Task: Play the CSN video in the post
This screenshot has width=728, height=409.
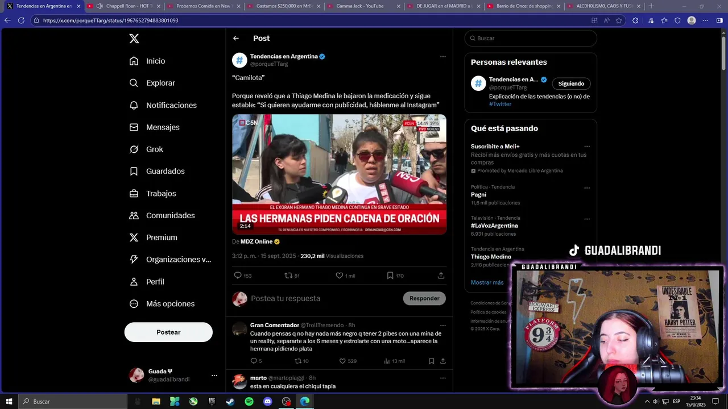Action: (339, 174)
